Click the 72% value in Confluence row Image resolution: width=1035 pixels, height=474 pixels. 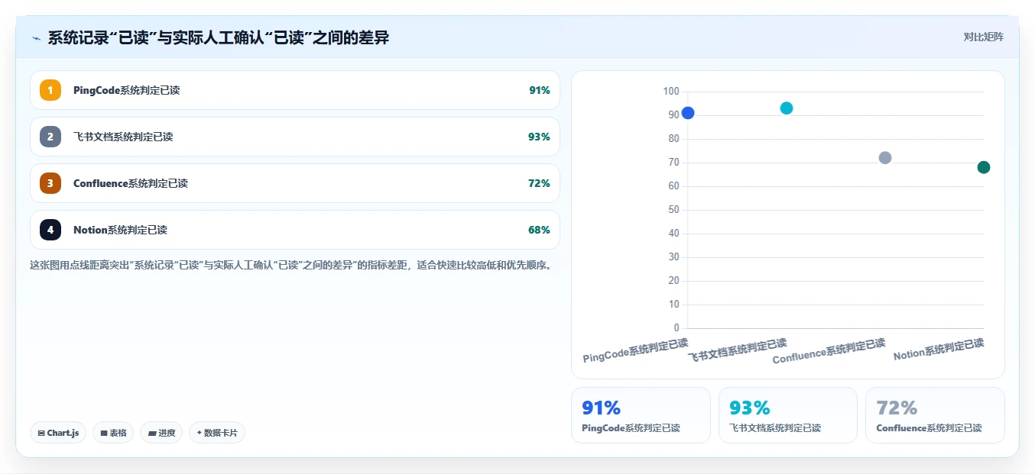[x=539, y=183]
